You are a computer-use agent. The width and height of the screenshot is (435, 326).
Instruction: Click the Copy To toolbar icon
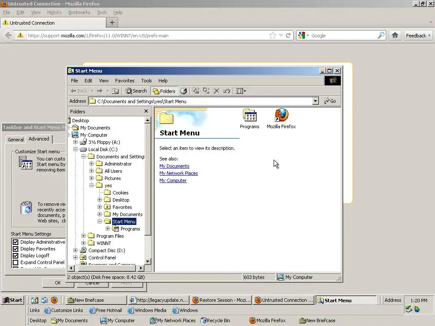pyautogui.click(x=206, y=91)
